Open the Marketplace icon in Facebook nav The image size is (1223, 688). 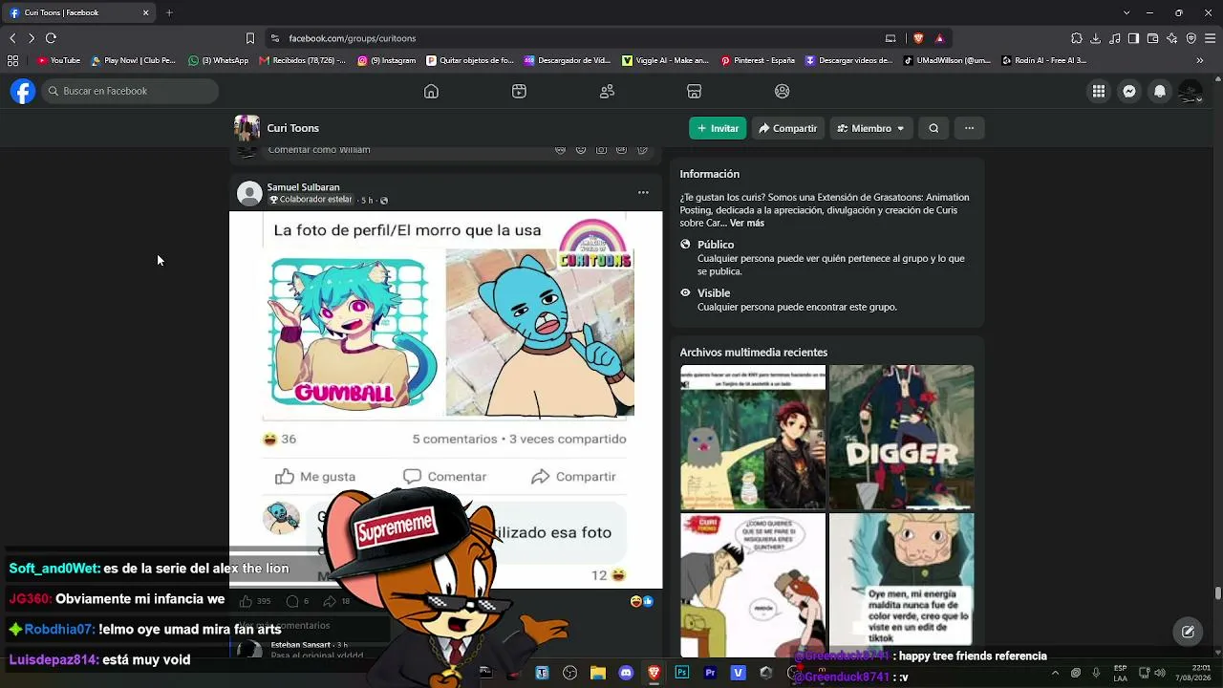695,92
